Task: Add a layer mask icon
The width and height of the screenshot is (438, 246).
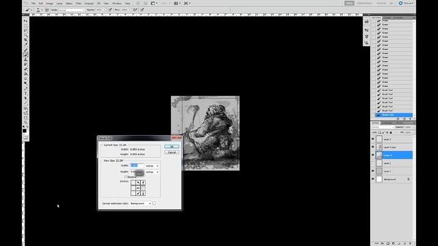Action: (x=388, y=243)
